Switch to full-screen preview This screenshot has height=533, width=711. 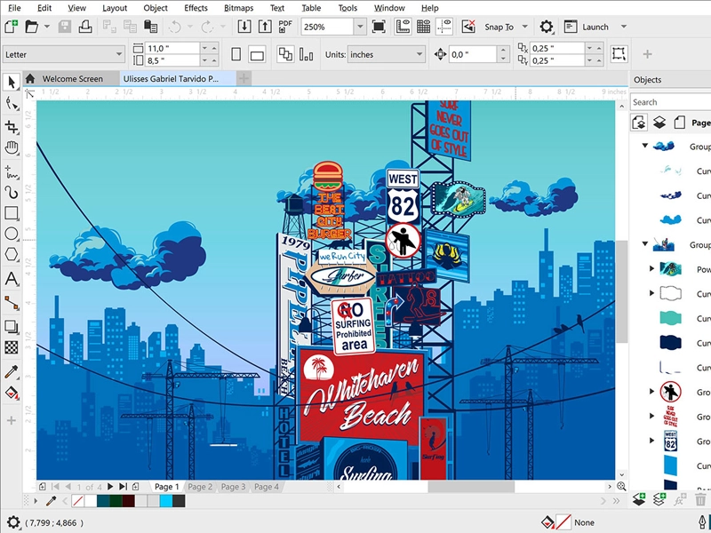379,27
